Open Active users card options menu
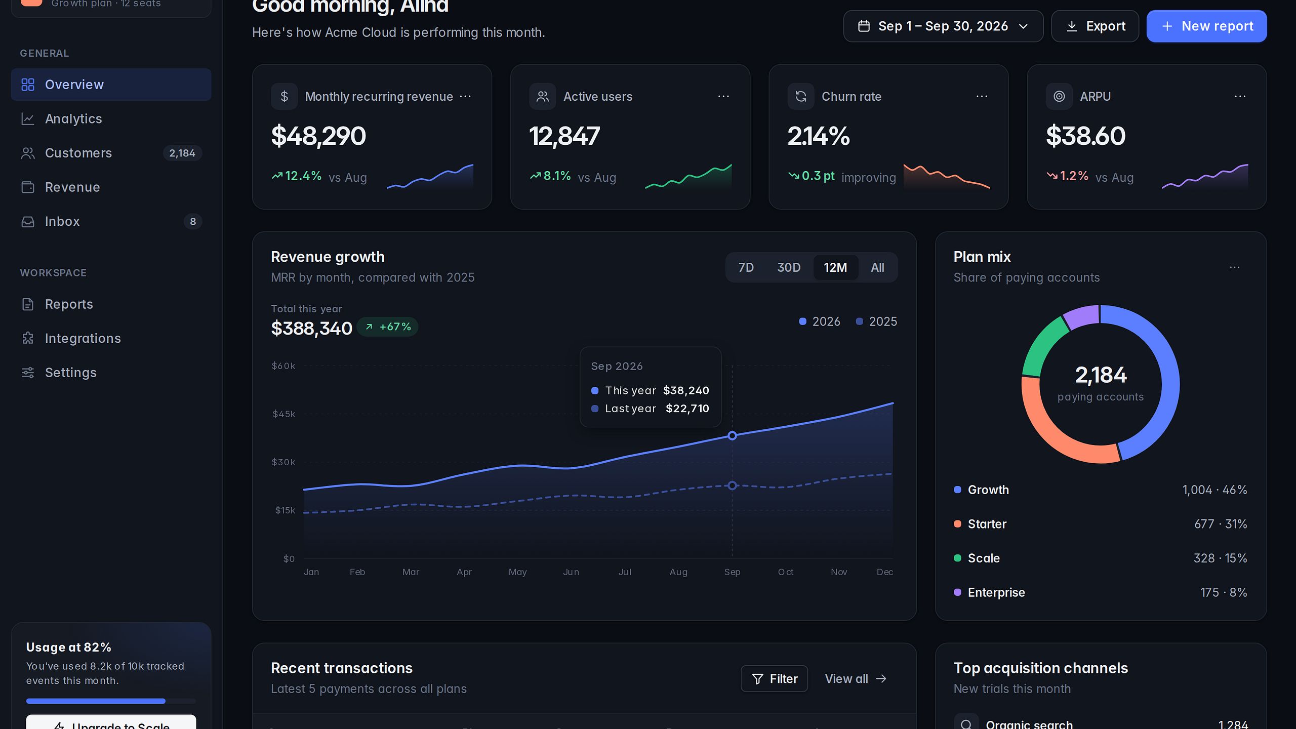1296x729 pixels. [x=723, y=96]
